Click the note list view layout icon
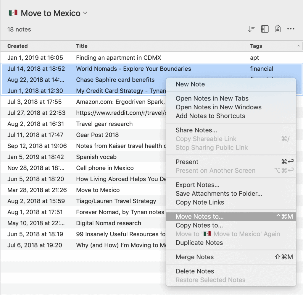 (265, 29)
